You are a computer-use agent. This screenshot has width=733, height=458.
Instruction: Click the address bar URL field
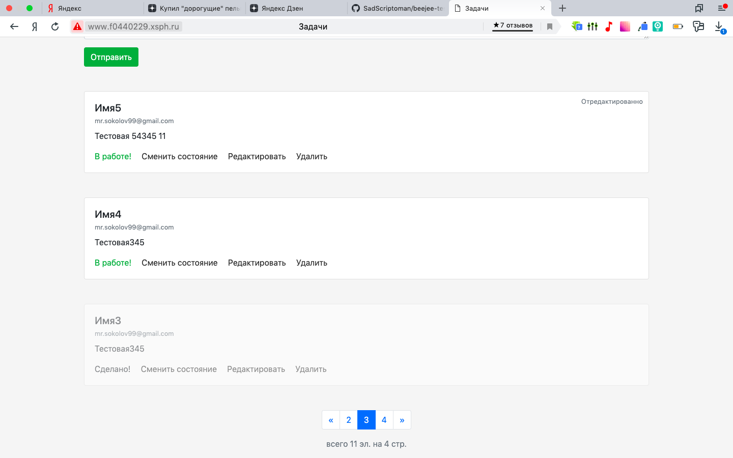(133, 26)
